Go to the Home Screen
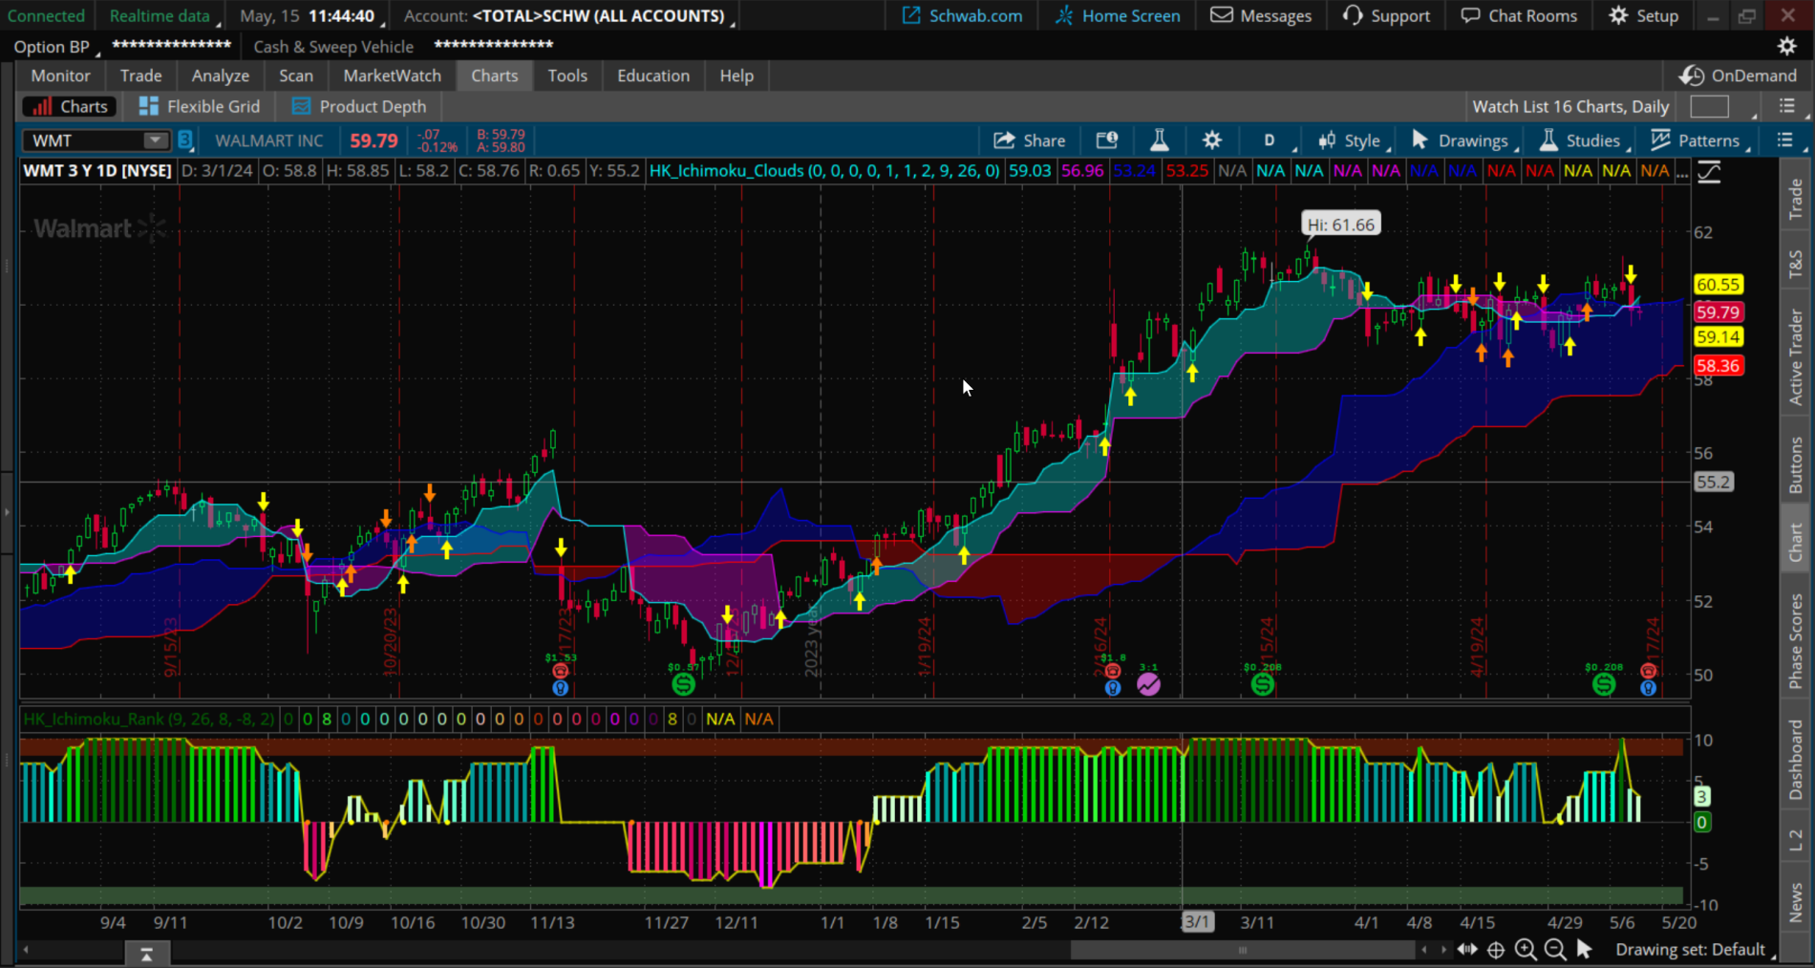The width and height of the screenshot is (1815, 968). click(1117, 15)
